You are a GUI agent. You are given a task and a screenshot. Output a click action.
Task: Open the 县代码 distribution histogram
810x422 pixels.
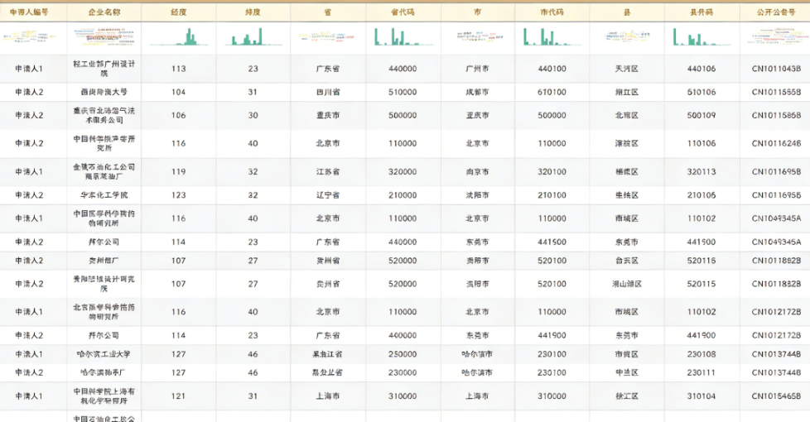702,36
